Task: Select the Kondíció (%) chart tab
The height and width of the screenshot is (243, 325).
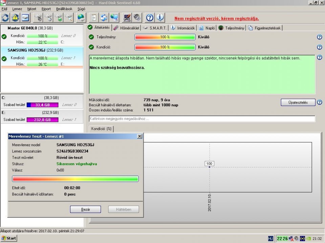Action: [x=101, y=129]
